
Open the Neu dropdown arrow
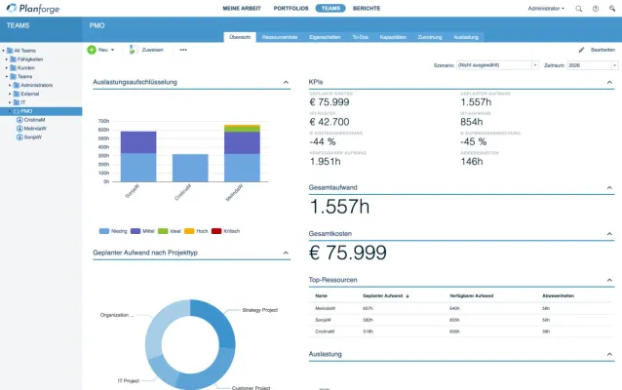coord(113,50)
